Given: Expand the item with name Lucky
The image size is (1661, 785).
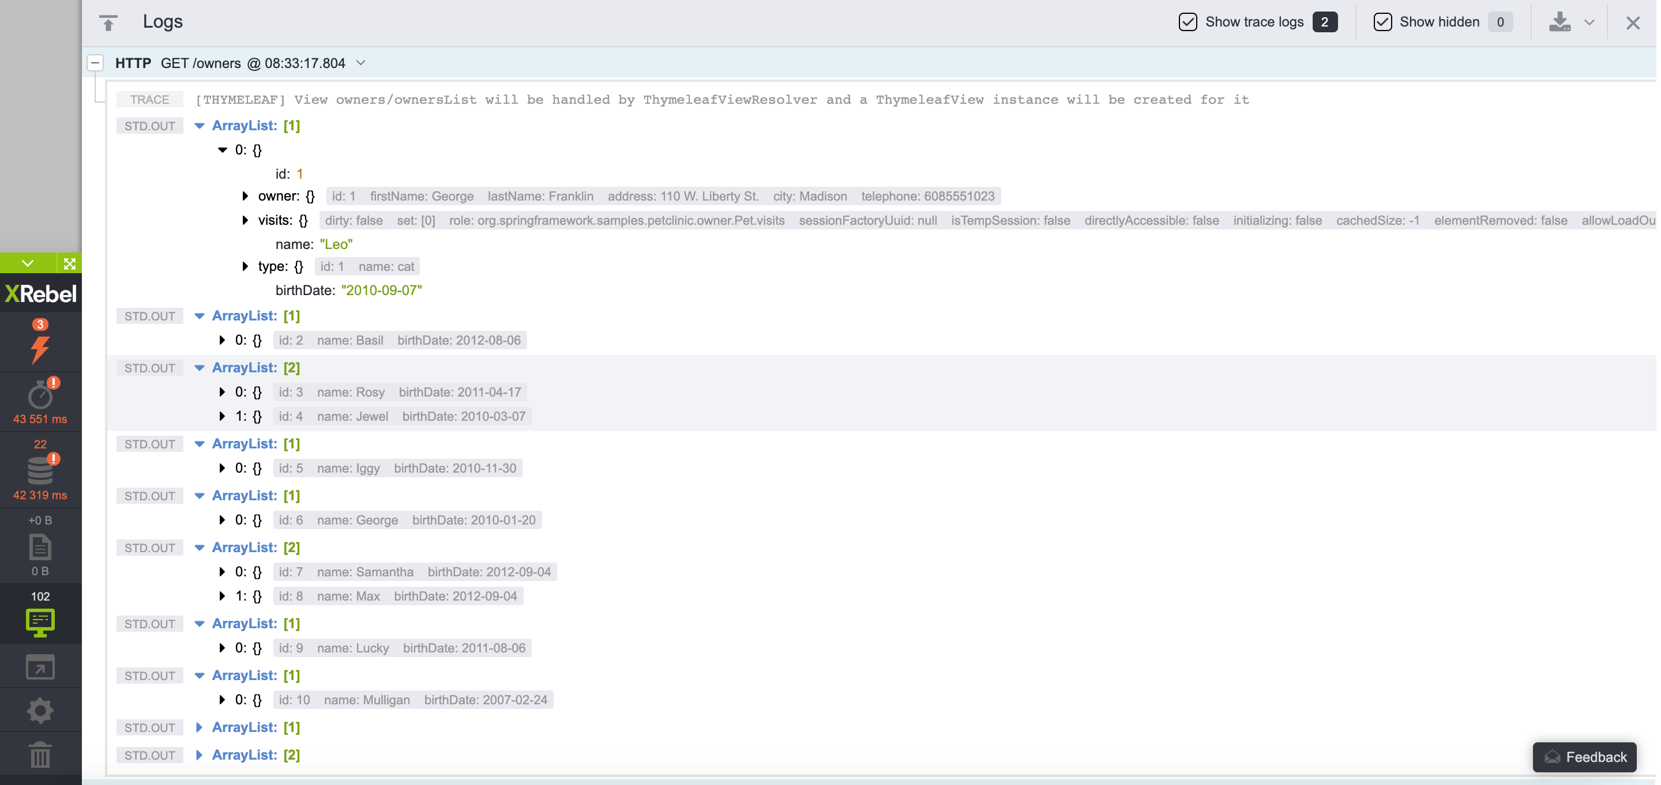Looking at the screenshot, I should [x=223, y=648].
